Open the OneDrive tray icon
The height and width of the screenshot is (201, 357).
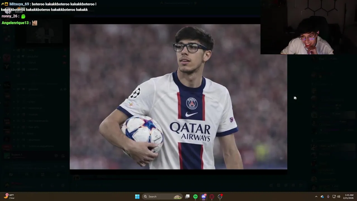(x=322, y=197)
